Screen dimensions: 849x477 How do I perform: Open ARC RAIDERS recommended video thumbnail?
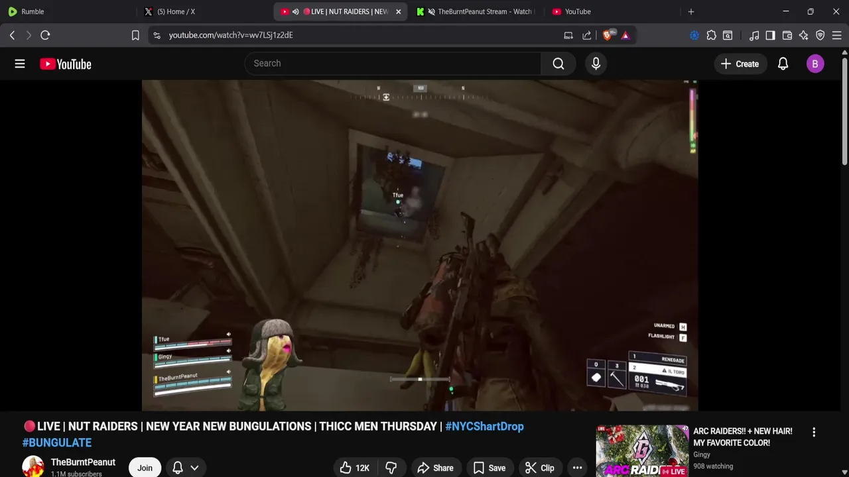pyautogui.click(x=641, y=451)
